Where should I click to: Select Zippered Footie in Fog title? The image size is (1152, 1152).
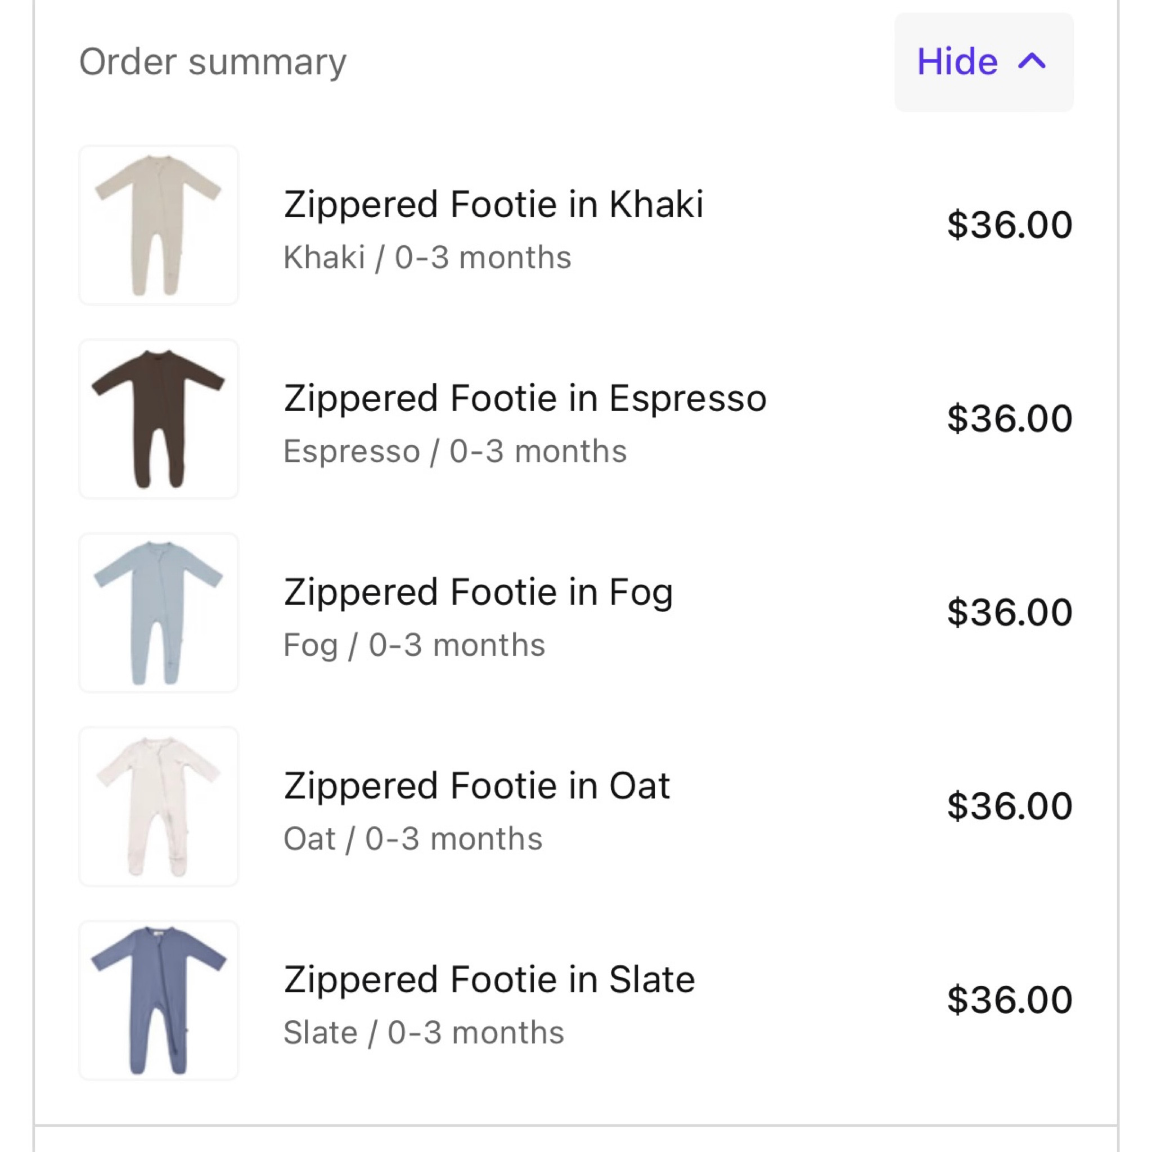tap(478, 592)
